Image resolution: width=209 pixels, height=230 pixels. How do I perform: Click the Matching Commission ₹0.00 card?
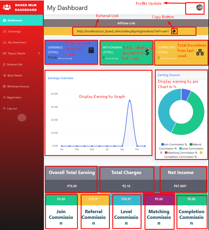(159, 211)
